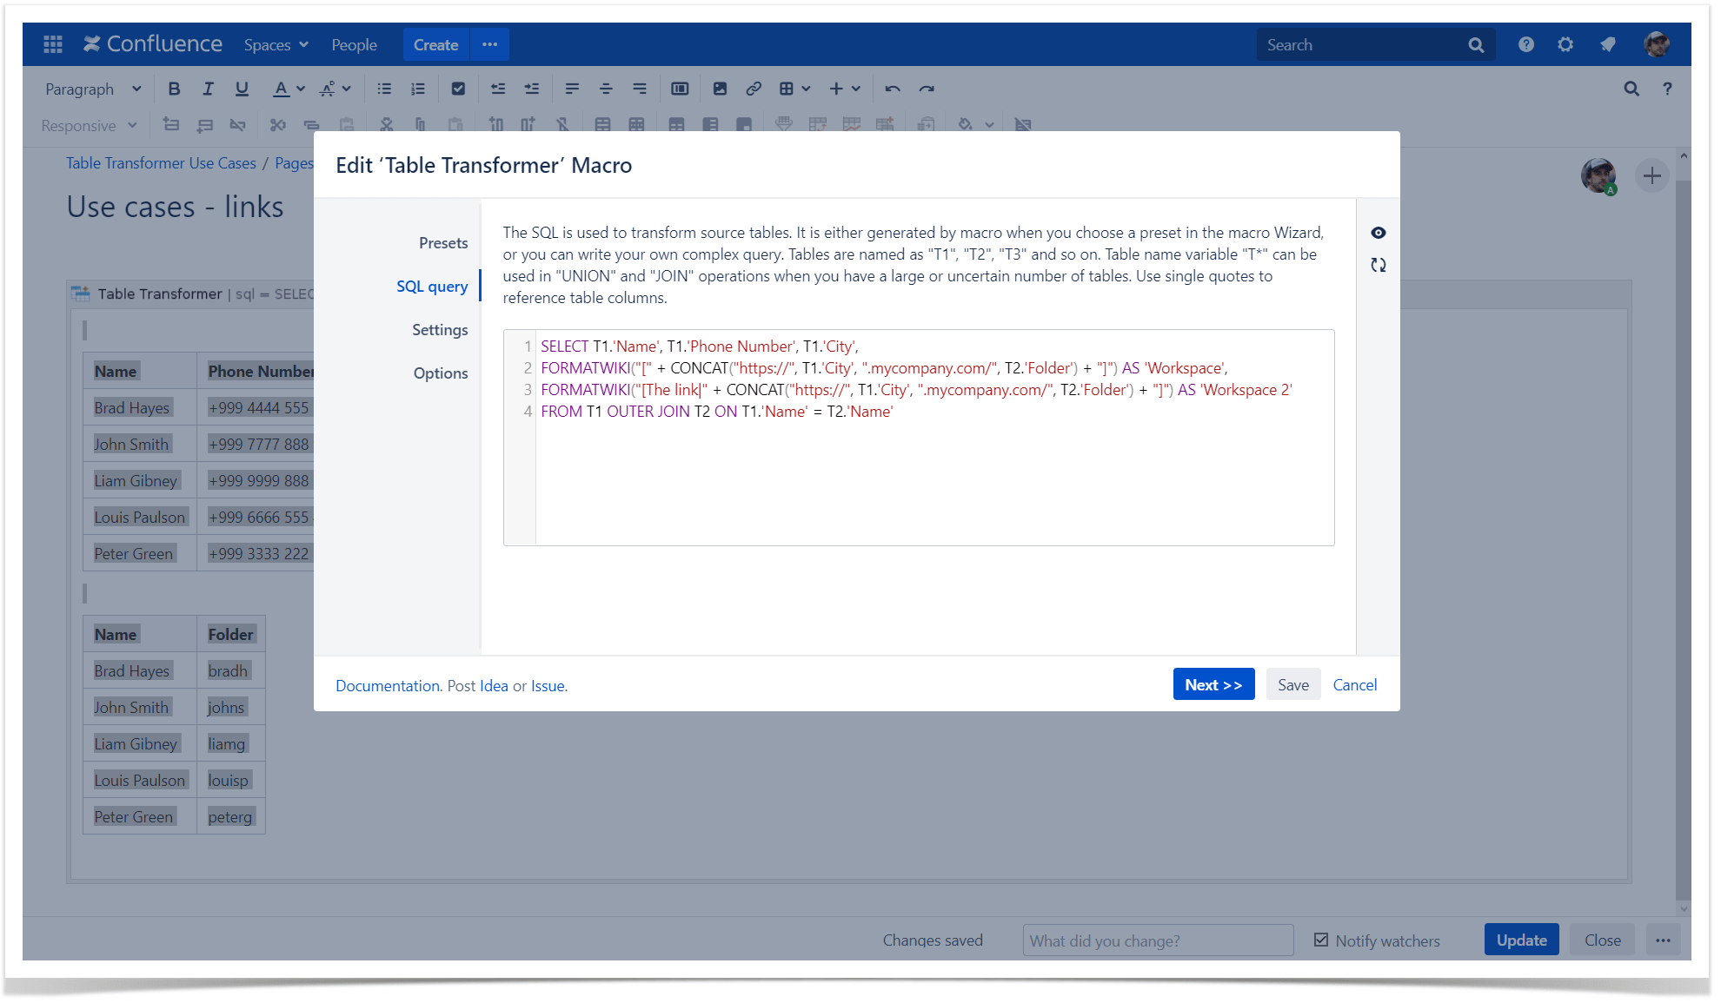The image size is (1721, 1003).
Task: Open the user profile avatar menu
Action: coord(1657,44)
